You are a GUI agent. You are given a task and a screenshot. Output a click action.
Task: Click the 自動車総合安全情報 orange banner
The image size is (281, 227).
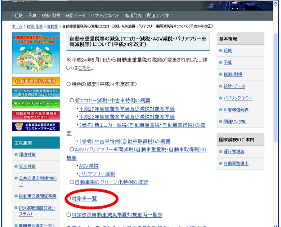click(x=36, y=81)
